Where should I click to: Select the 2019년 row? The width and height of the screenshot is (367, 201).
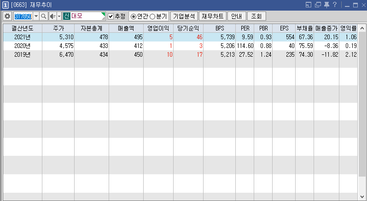tap(180, 54)
